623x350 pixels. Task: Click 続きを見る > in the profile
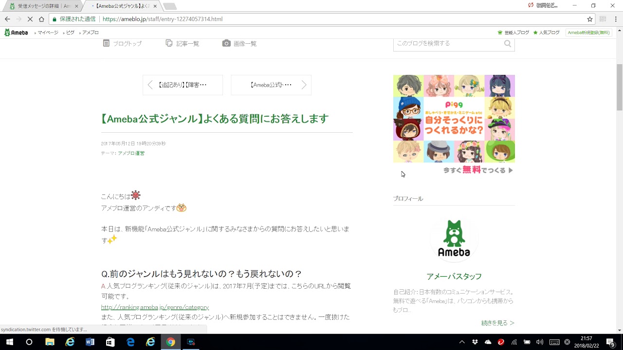point(497,323)
